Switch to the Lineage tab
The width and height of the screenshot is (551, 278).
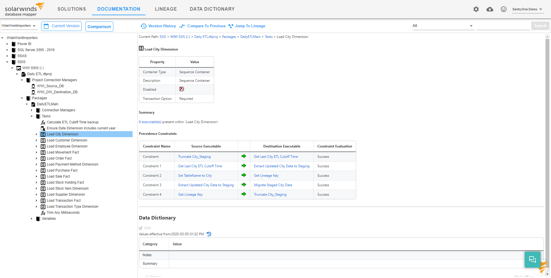[166, 9]
